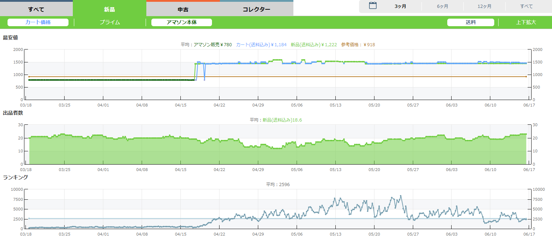Open the 中古 condition tab
The width and height of the screenshot is (552, 237).
(x=183, y=9)
